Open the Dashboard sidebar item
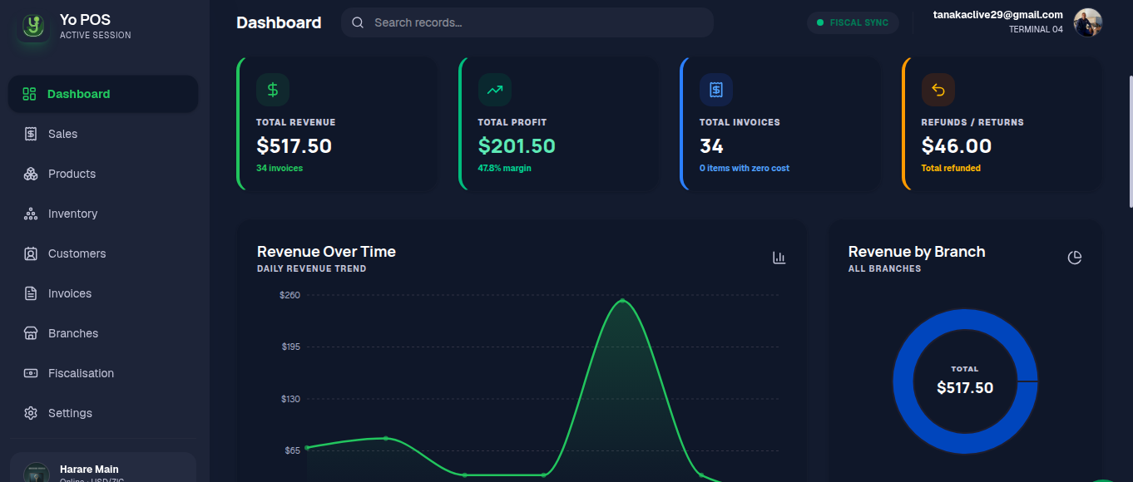This screenshot has height=482, width=1133. (103, 94)
